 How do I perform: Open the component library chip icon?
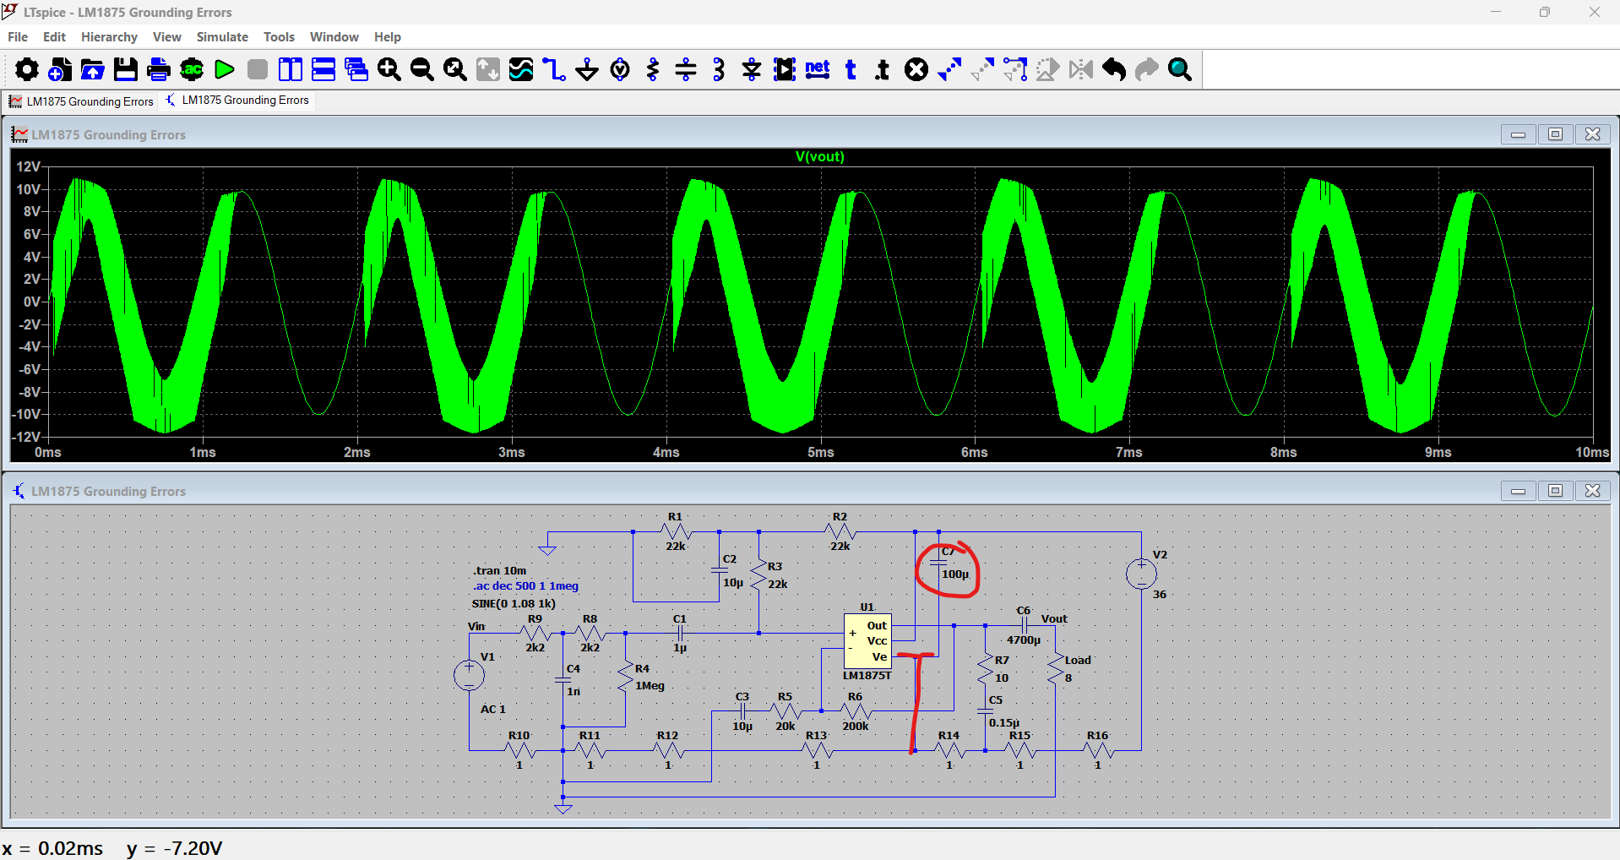[x=785, y=69]
